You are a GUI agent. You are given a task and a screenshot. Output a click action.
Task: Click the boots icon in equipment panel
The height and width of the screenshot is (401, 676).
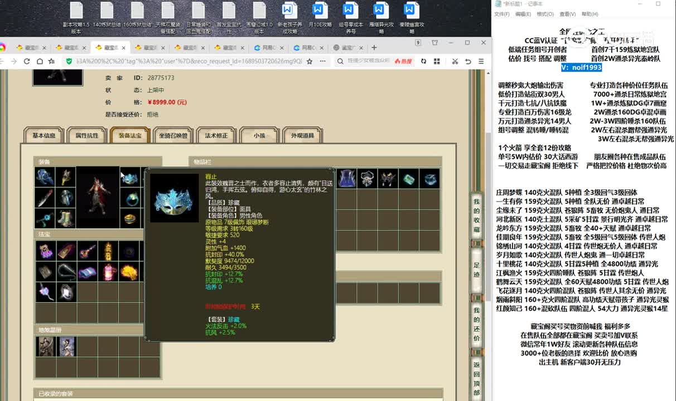66,218
